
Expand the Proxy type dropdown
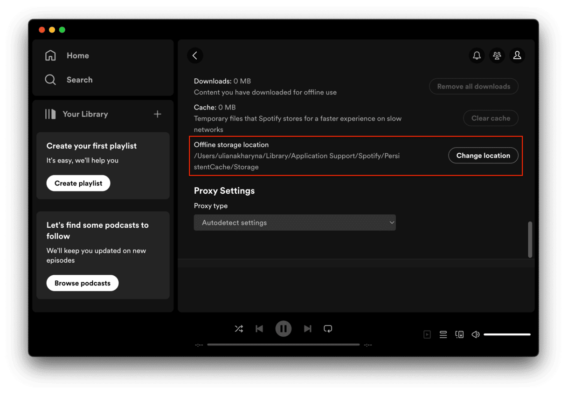(x=295, y=223)
